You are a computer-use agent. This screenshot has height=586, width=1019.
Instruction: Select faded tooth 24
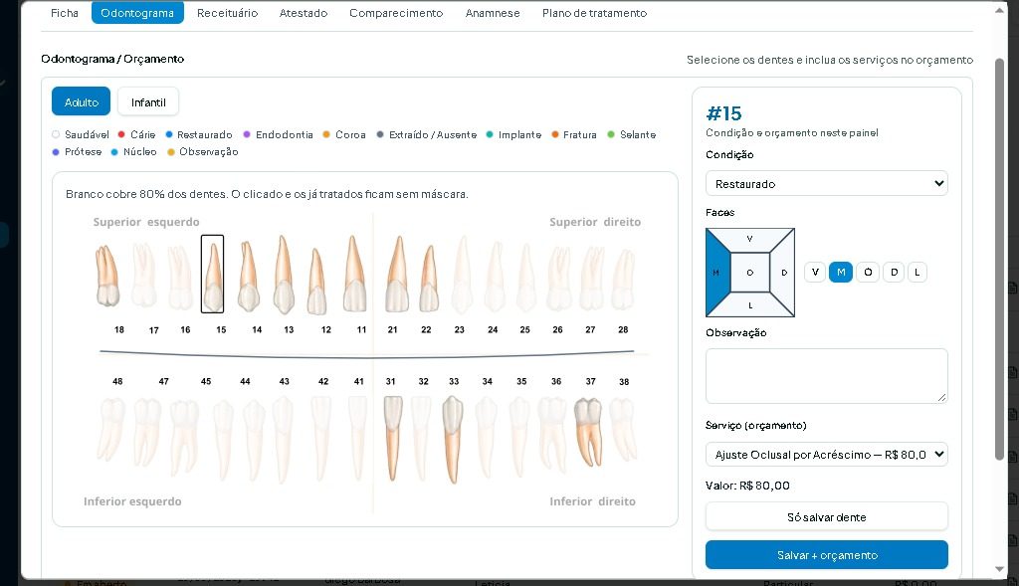pos(496,277)
